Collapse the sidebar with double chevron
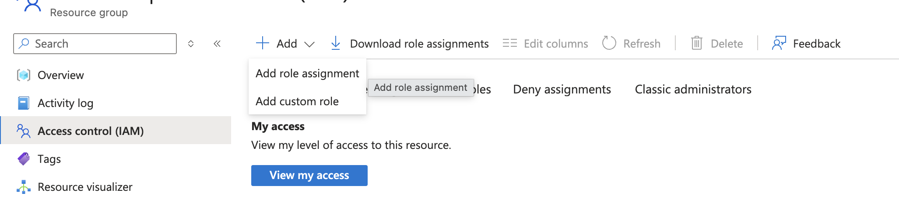 [217, 44]
